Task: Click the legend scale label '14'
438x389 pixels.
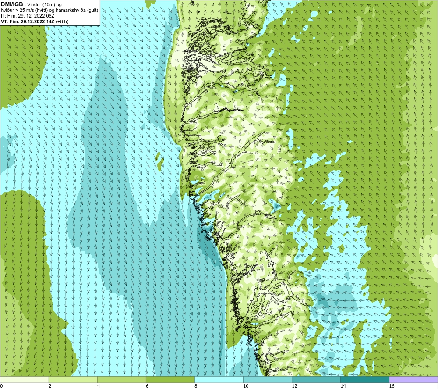Action: 343,386
